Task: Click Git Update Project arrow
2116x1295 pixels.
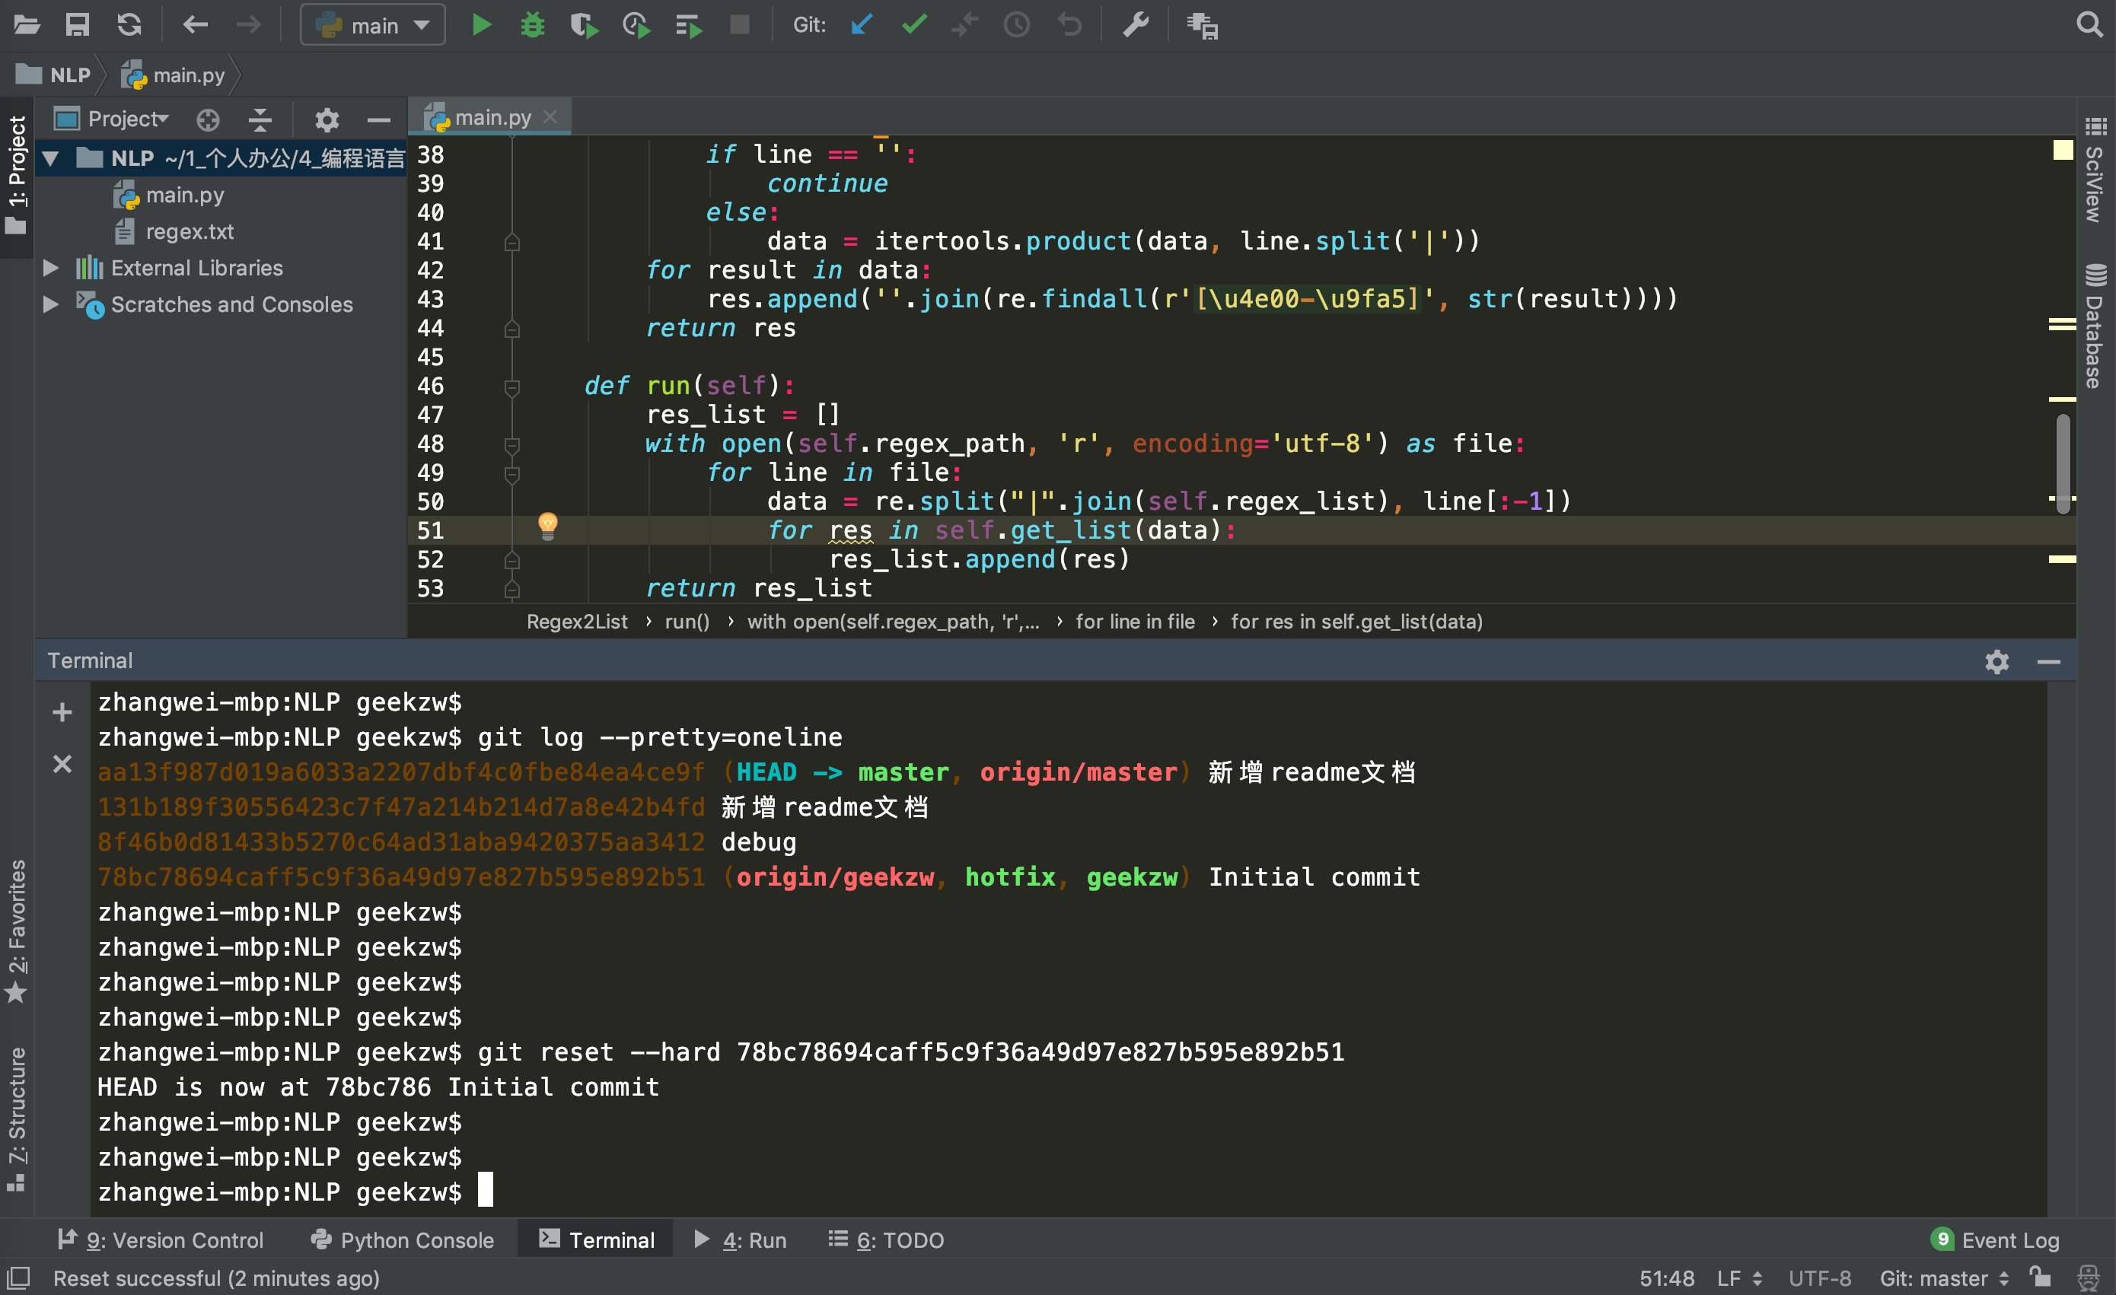Action: point(862,25)
